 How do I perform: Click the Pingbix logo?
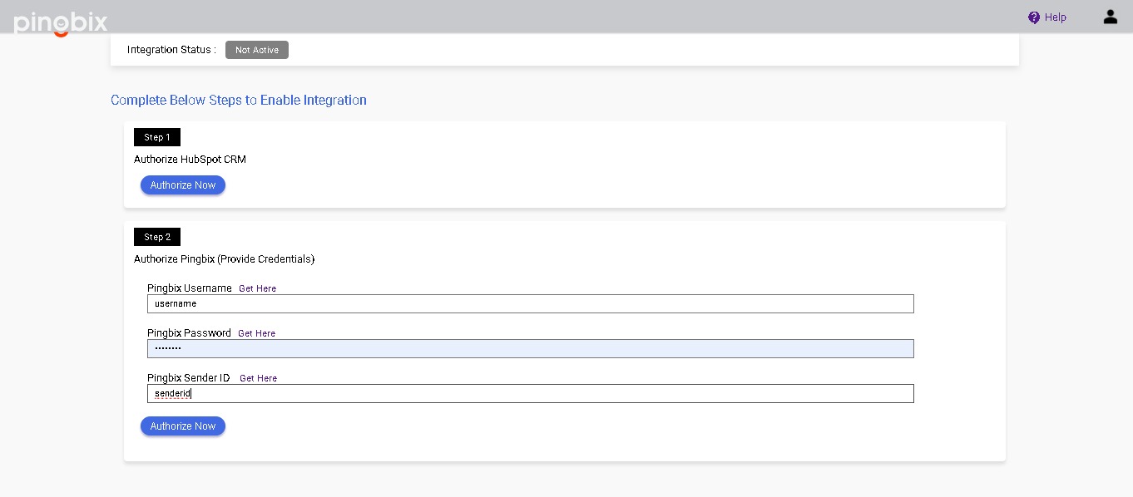[x=61, y=22]
